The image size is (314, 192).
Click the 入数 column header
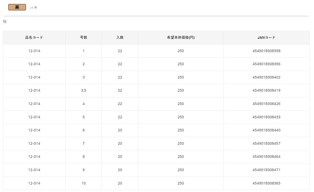(120, 37)
